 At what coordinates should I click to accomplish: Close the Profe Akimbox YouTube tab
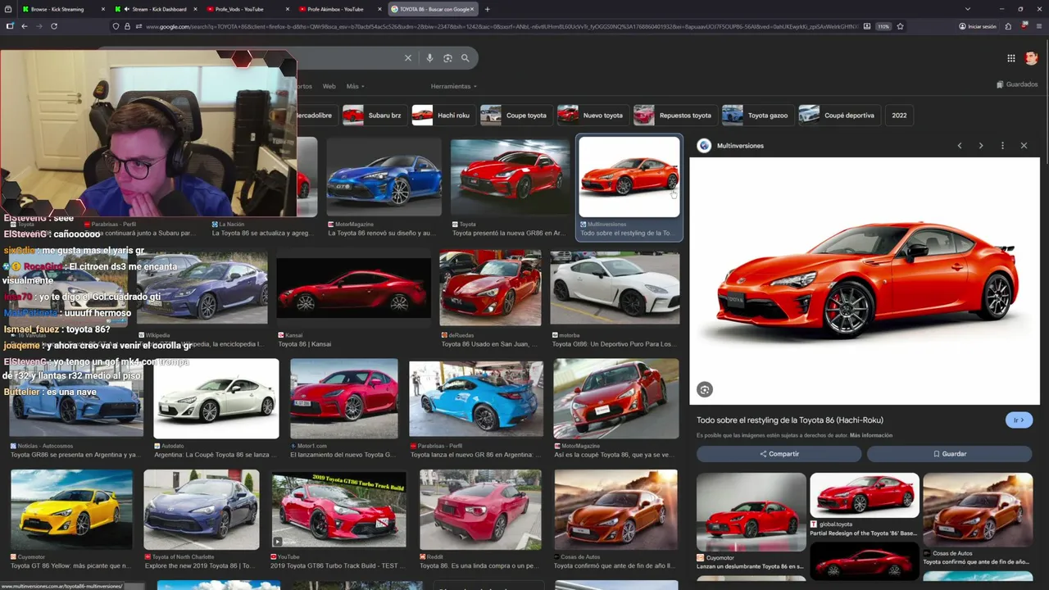click(x=379, y=9)
